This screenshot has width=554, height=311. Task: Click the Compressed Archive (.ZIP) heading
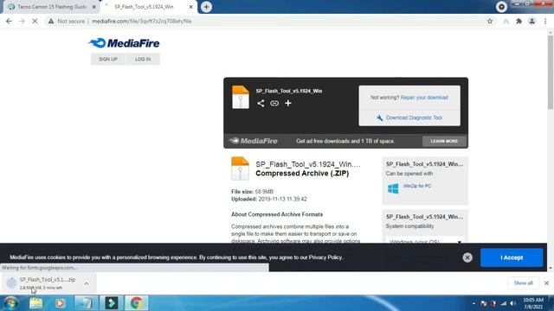tap(302, 173)
